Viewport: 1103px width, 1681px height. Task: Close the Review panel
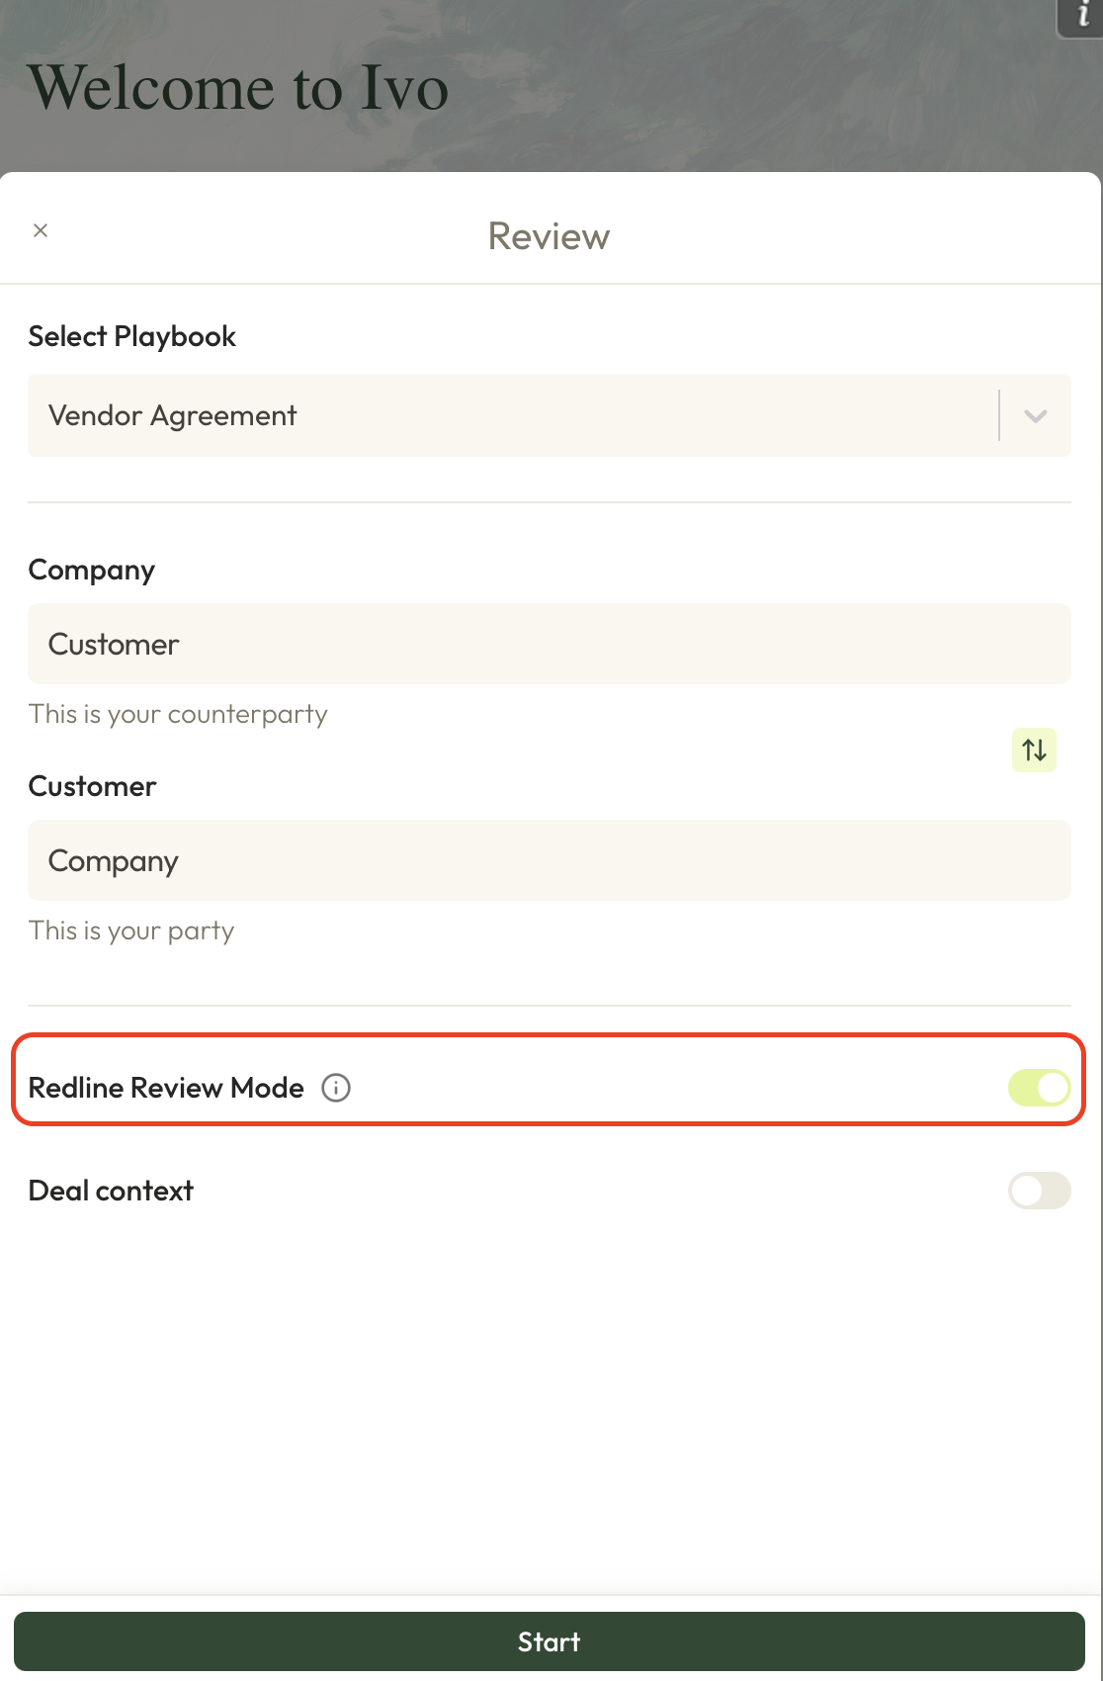(41, 230)
